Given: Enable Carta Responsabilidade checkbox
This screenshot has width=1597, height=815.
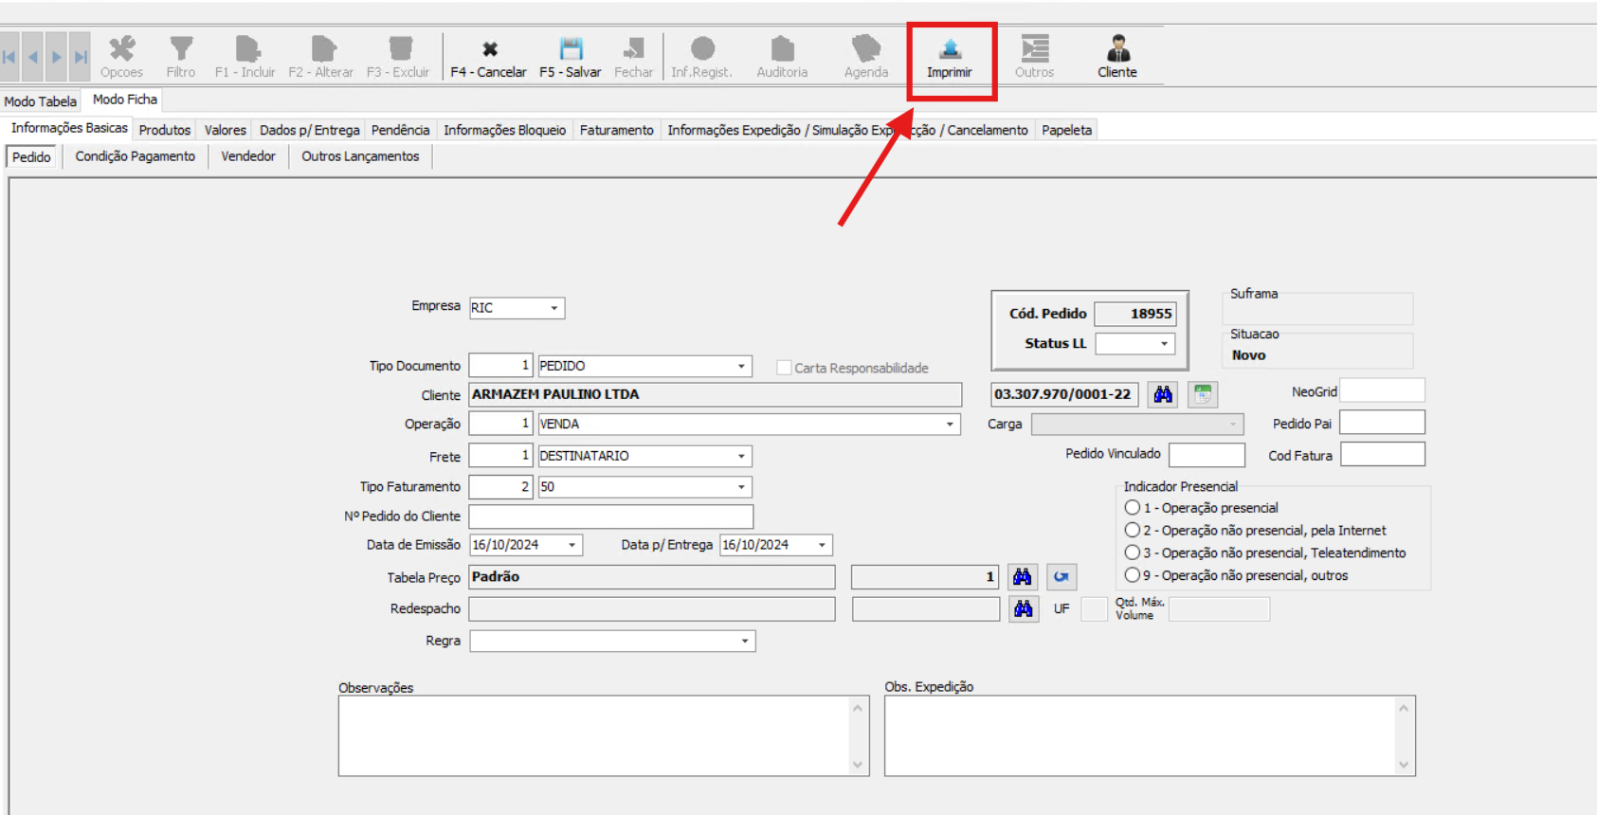Looking at the screenshot, I should pyautogui.click(x=784, y=368).
